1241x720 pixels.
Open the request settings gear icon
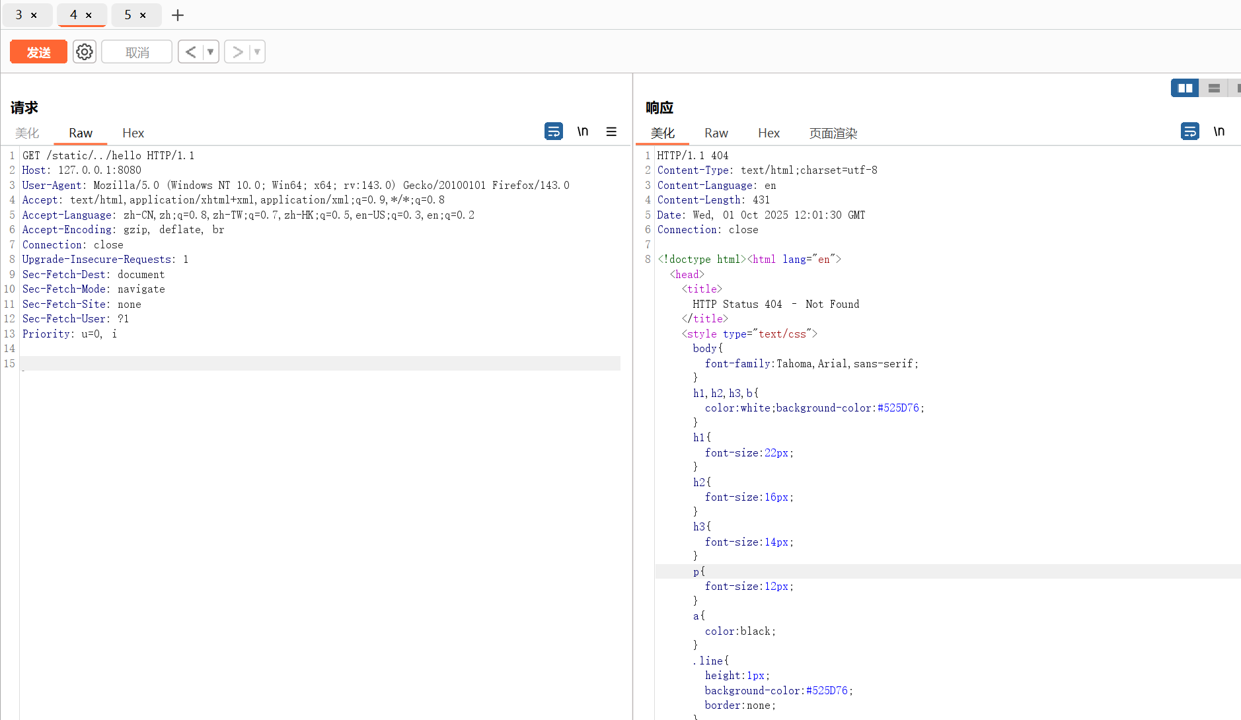coord(85,52)
